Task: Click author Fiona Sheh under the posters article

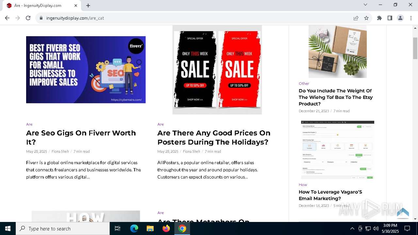Action: (191, 151)
